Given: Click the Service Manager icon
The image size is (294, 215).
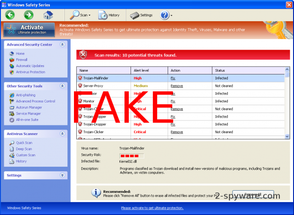Looking at the screenshot, I should 11,113.
